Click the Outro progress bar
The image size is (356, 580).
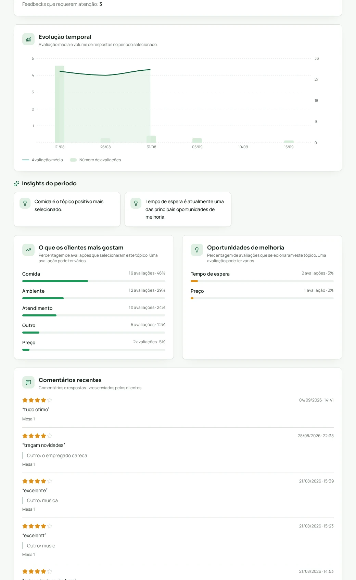point(94,333)
